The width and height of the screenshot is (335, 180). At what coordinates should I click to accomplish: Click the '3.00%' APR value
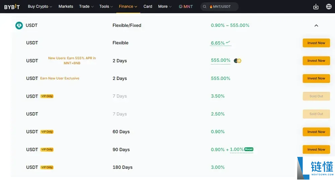point(218,167)
